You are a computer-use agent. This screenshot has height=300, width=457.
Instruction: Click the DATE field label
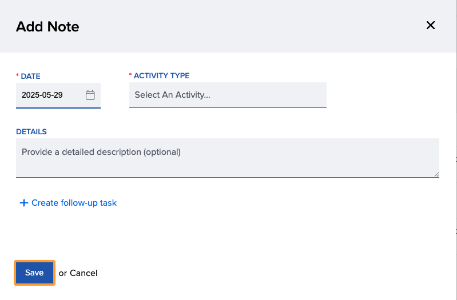tap(31, 77)
